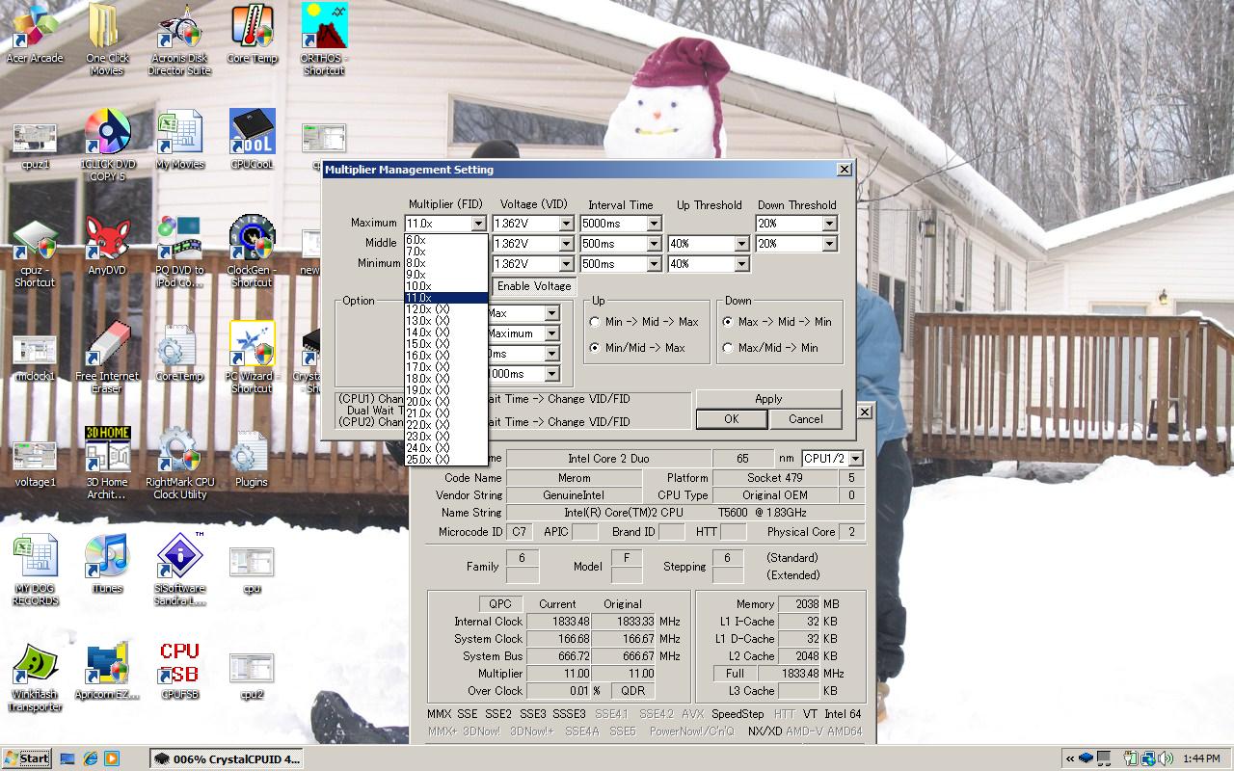Launch Free Internet Eraser
Screen dimensions: 1234x771
107,358
